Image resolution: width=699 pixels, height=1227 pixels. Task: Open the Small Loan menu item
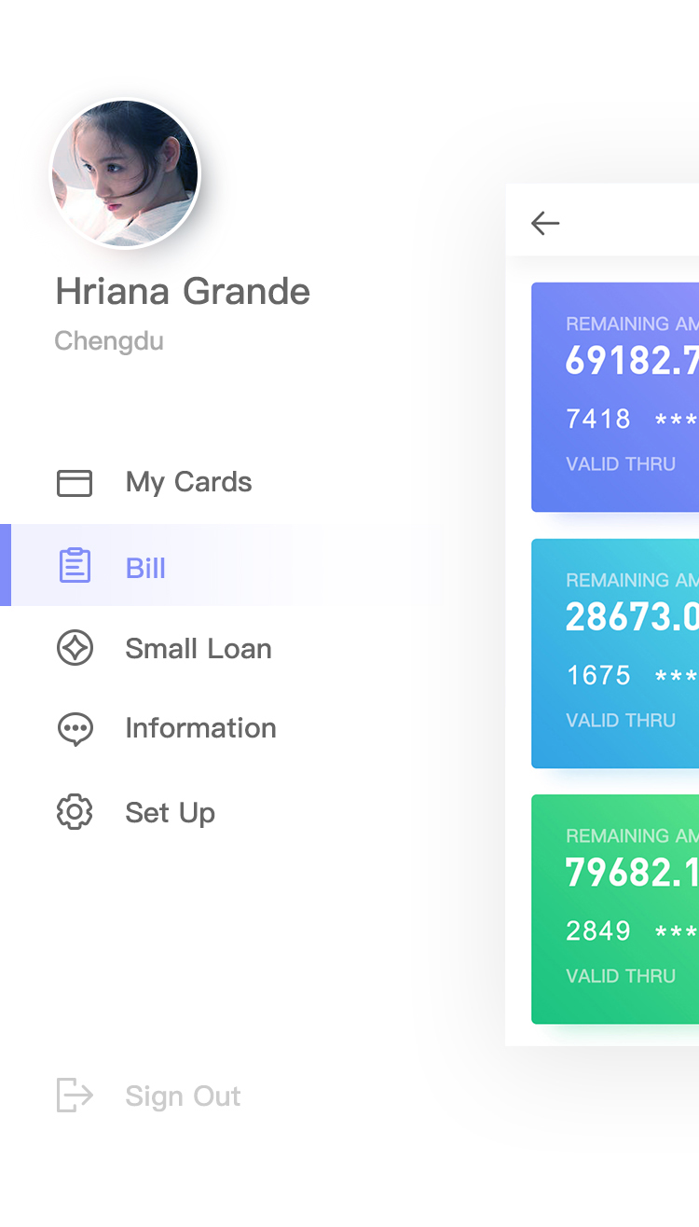199,648
